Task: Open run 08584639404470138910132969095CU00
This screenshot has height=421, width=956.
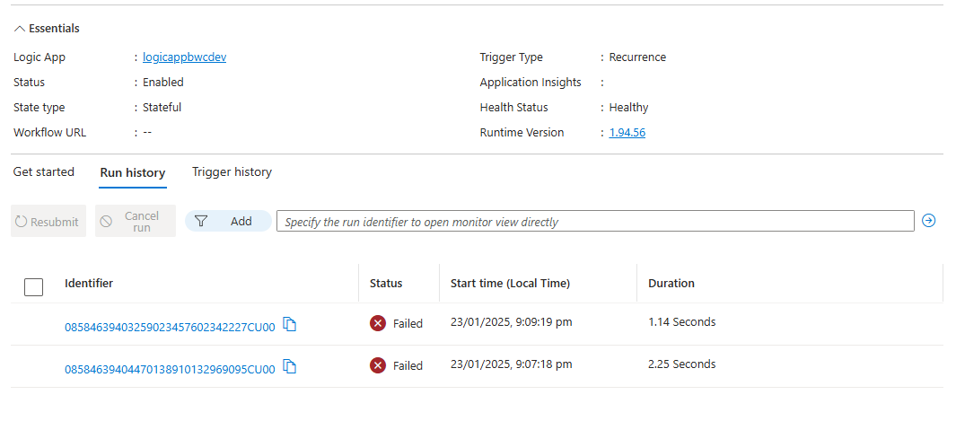Action: (170, 369)
